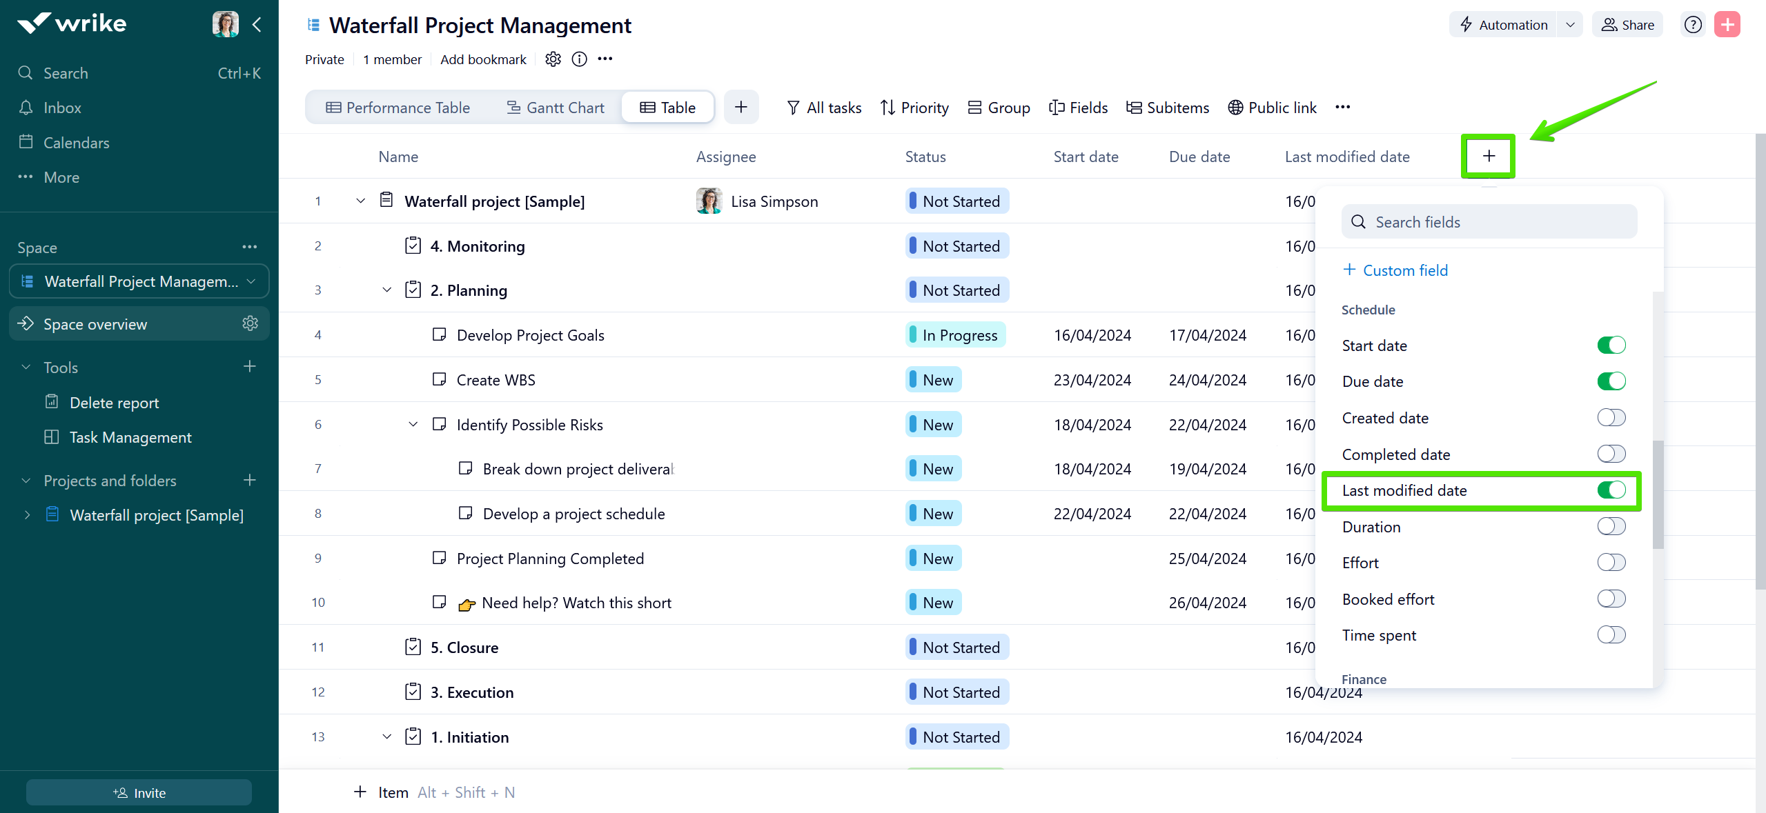Enable the Created date toggle
Screen dimensions: 1766x813
(x=1611, y=418)
